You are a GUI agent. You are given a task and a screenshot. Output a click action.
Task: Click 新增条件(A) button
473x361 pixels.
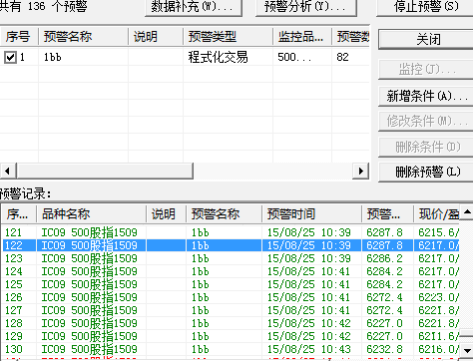pos(427,97)
